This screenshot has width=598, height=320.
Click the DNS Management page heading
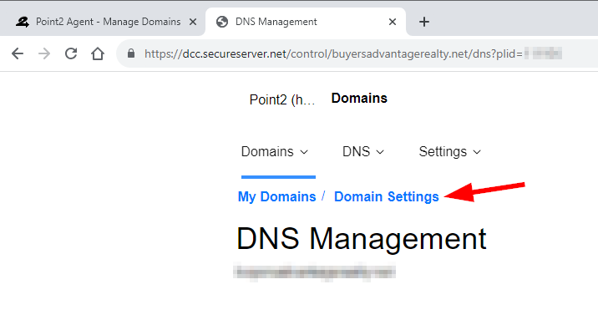[x=362, y=239]
